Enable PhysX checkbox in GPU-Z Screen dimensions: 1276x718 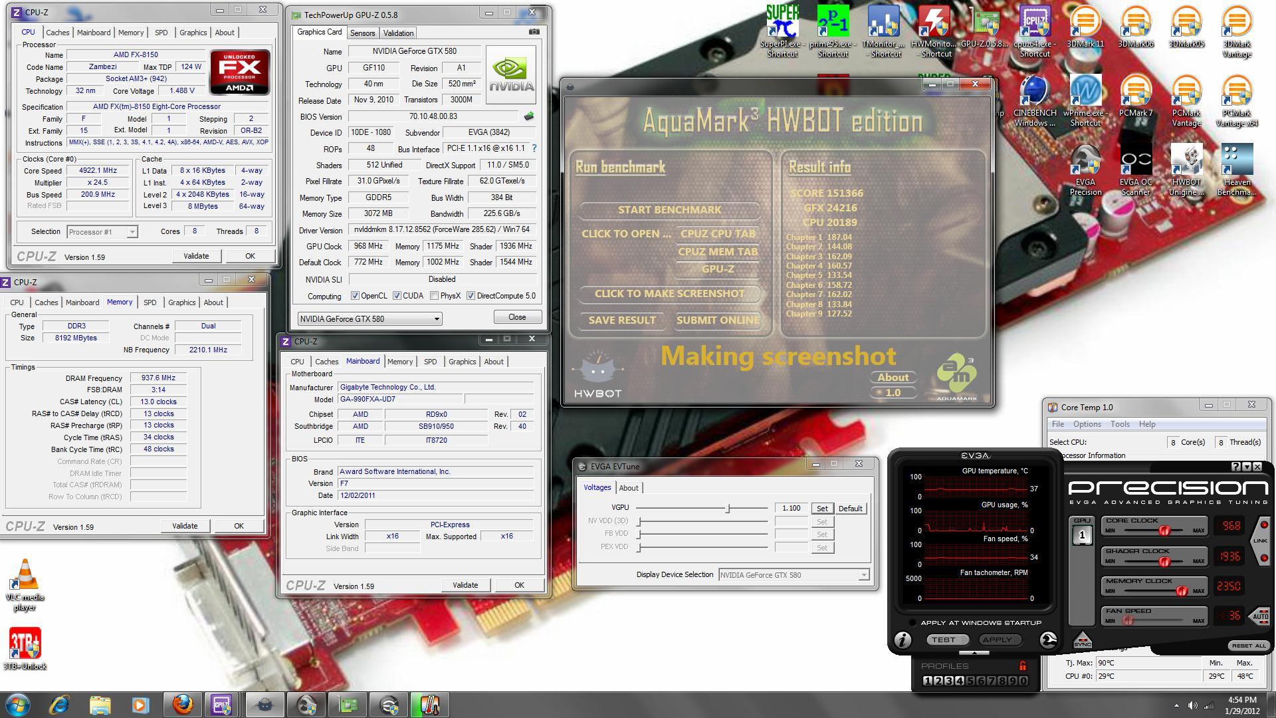coord(434,296)
